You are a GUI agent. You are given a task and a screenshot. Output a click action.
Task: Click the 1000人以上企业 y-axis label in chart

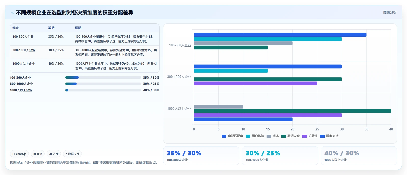pos(179,109)
